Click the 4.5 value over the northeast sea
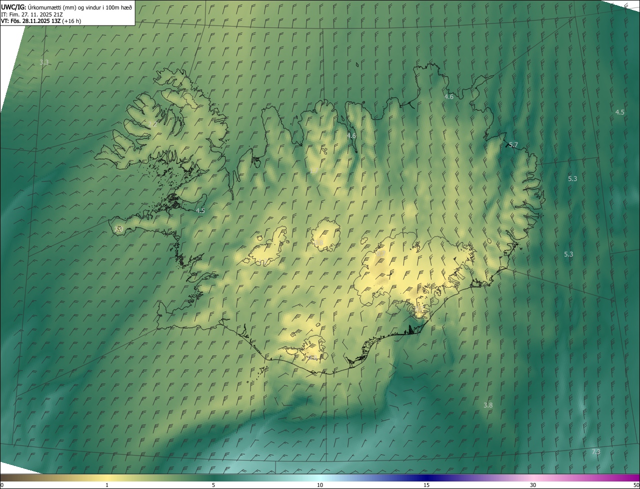This screenshot has width=640, height=489. click(x=619, y=112)
